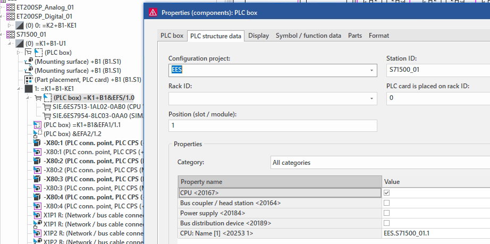The image size is (490, 244).
Task: Uncheck the CPU <20167> checkbox
Action: click(386, 193)
